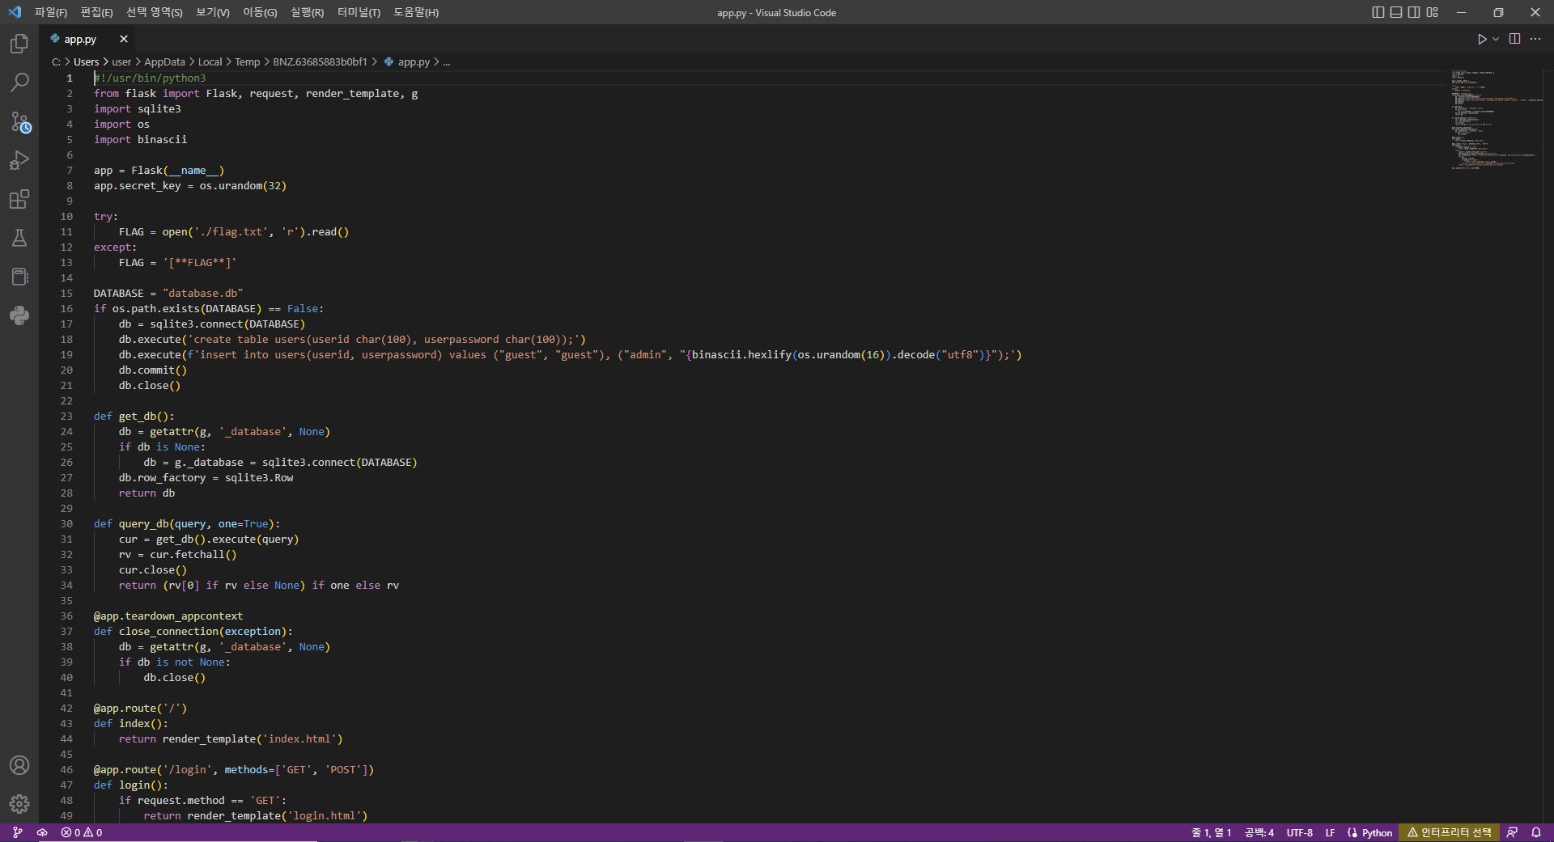Click the feedback icon in status bar
The width and height of the screenshot is (1554, 842).
(x=1512, y=832)
